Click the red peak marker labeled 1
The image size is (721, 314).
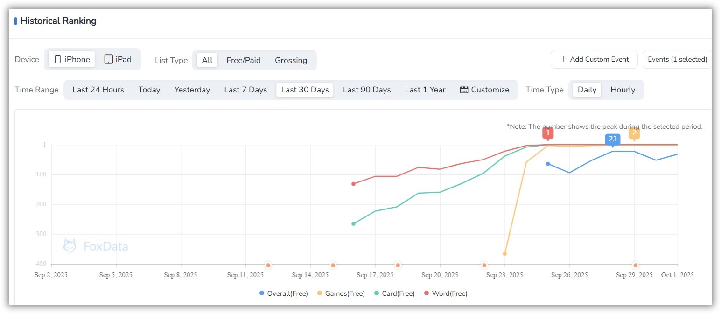(548, 133)
